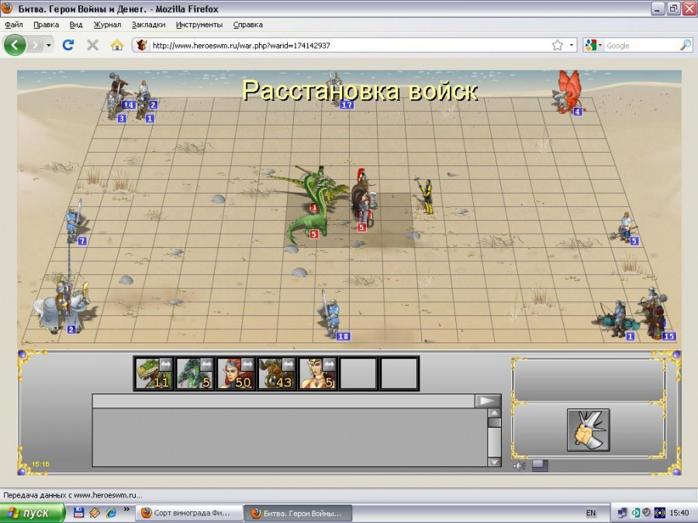Select the enemy unit labeled 17

[x=337, y=91]
